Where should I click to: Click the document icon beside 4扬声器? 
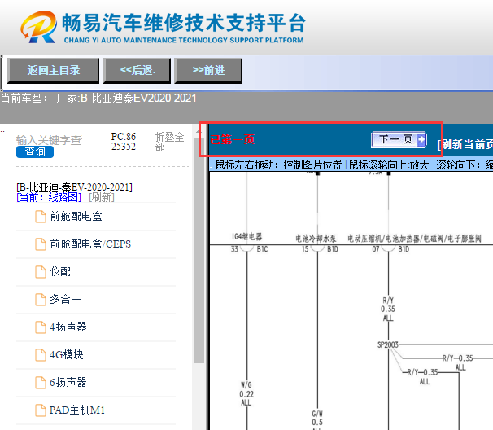41,327
